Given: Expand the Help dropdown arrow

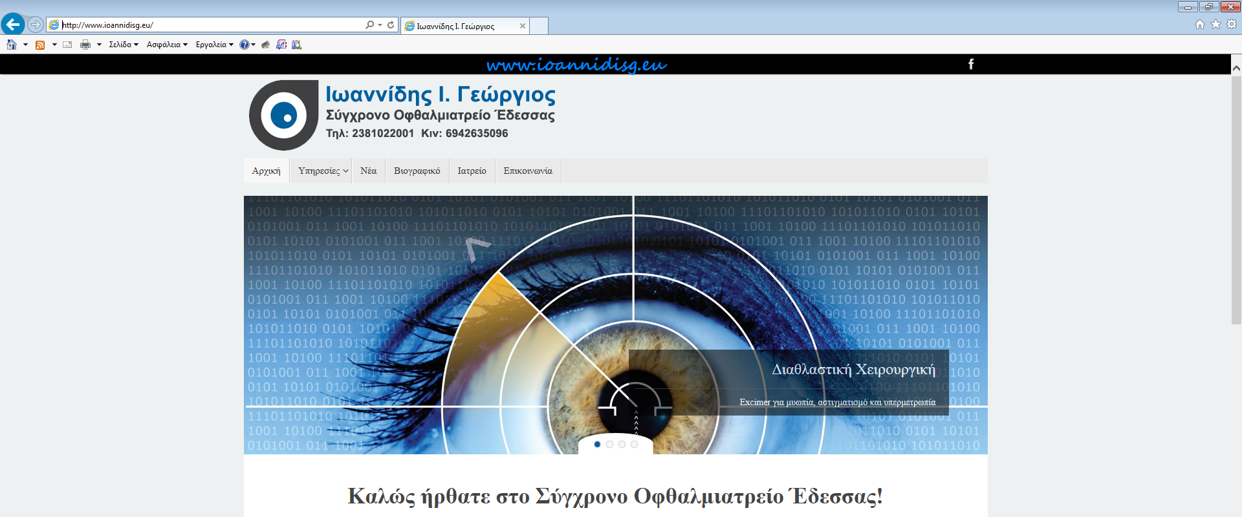Looking at the screenshot, I should [x=253, y=45].
